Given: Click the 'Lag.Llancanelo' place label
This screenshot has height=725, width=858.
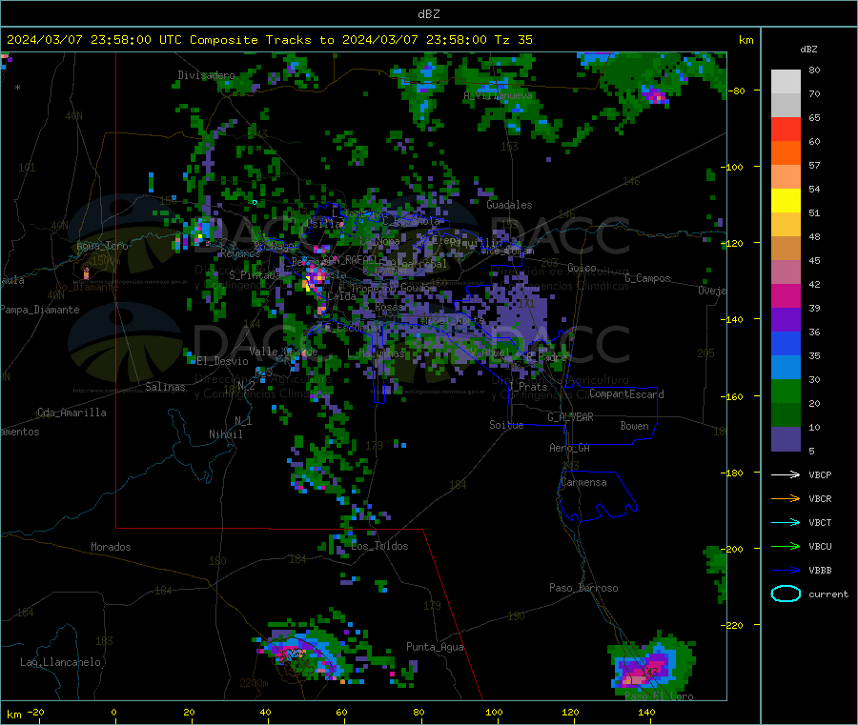Looking at the screenshot, I should click(60, 662).
